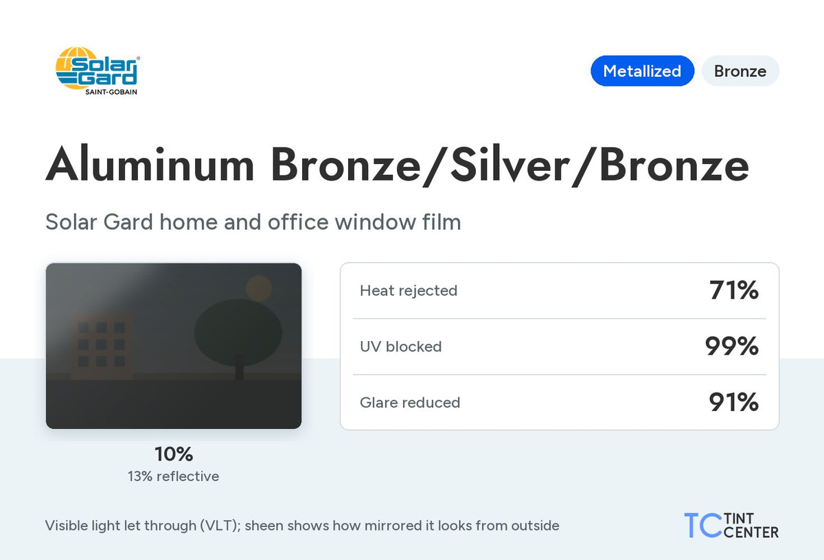Click the tinted window preview image
The width and height of the screenshot is (824, 560).
tap(174, 346)
